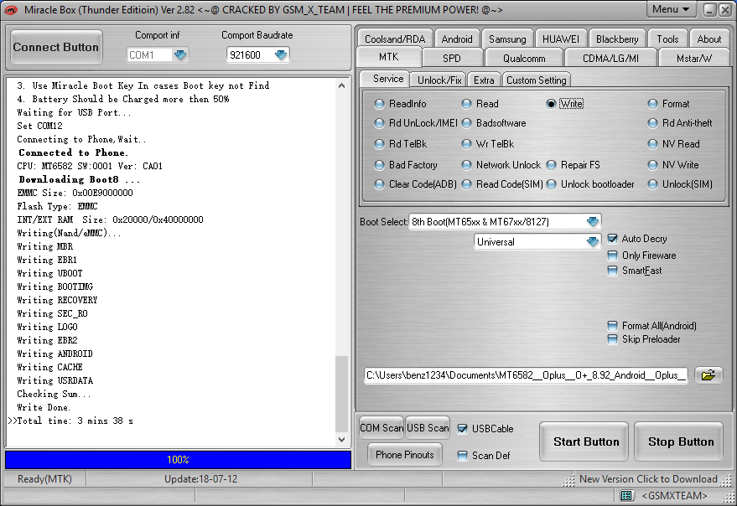Switch to the Android tab

coord(457,39)
